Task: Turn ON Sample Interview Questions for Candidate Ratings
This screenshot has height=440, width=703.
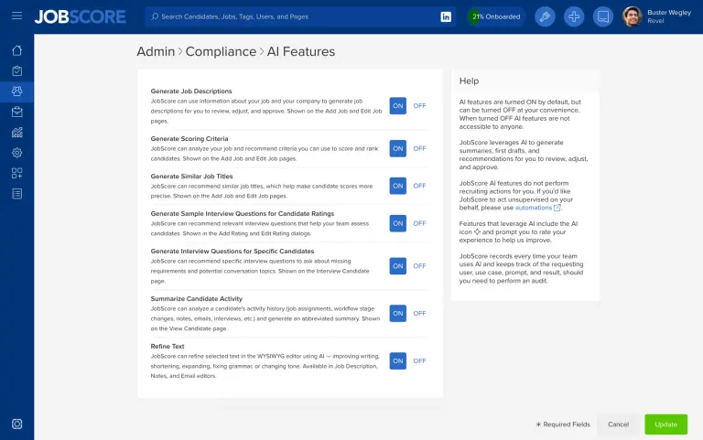Action: tap(397, 223)
